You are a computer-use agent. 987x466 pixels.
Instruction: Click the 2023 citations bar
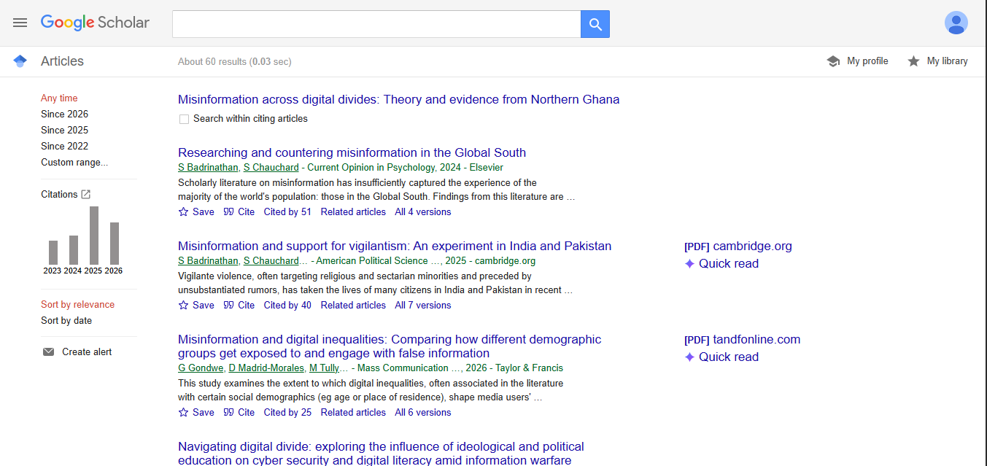[53, 252]
